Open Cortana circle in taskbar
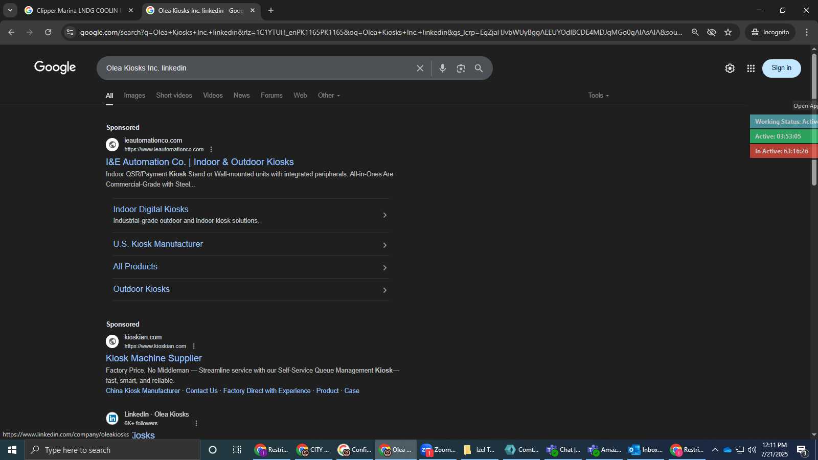The height and width of the screenshot is (460, 818). (213, 450)
